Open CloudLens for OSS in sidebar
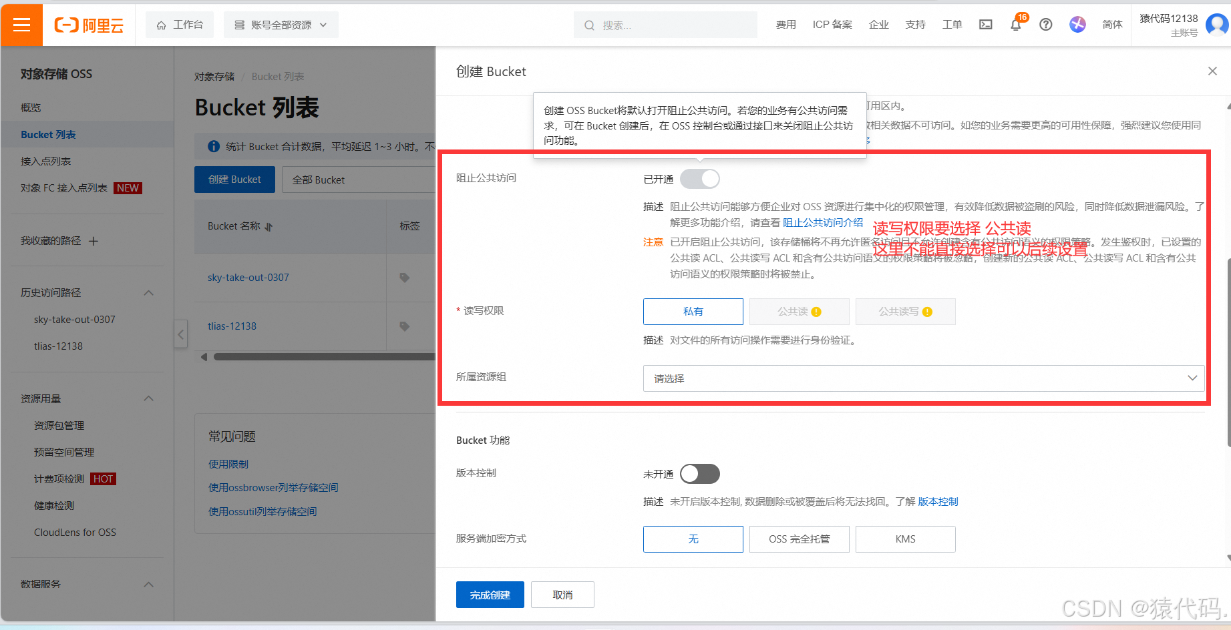 coord(75,533)
